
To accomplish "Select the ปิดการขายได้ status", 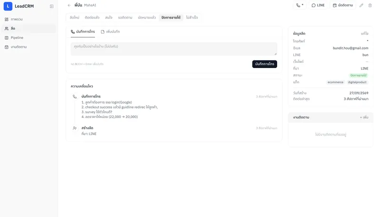I will click(171, 18).
